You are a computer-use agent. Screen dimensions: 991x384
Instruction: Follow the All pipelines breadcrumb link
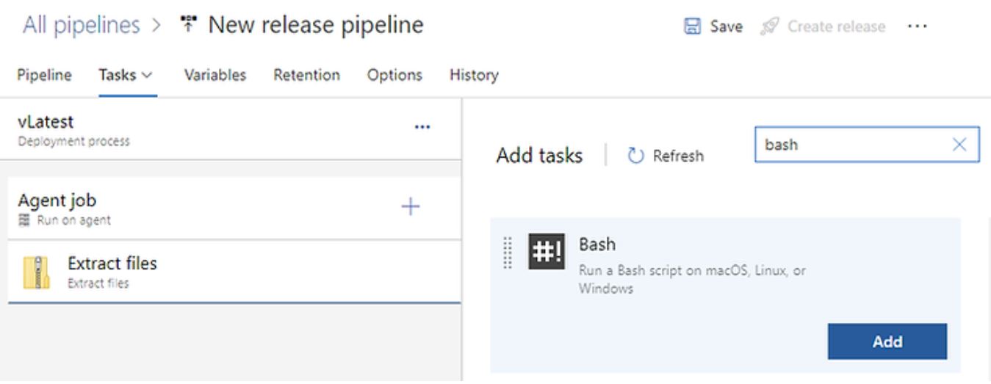coord(81,26)
